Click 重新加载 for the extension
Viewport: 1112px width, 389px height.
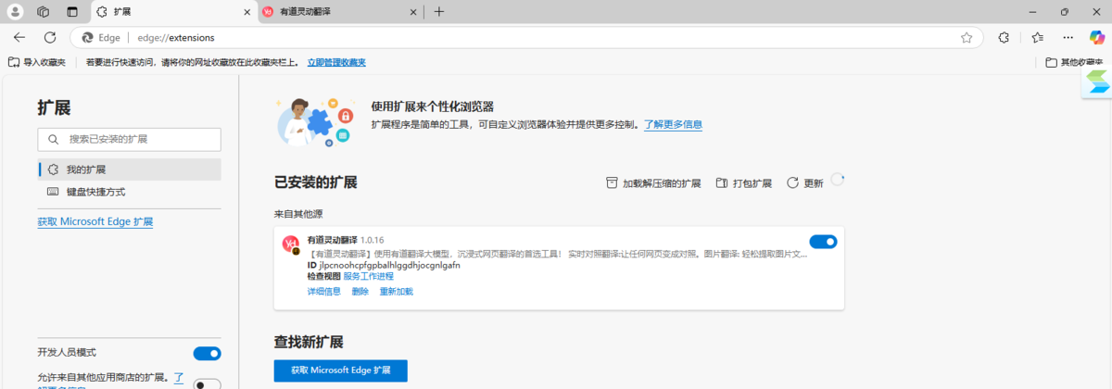point(396,292)
